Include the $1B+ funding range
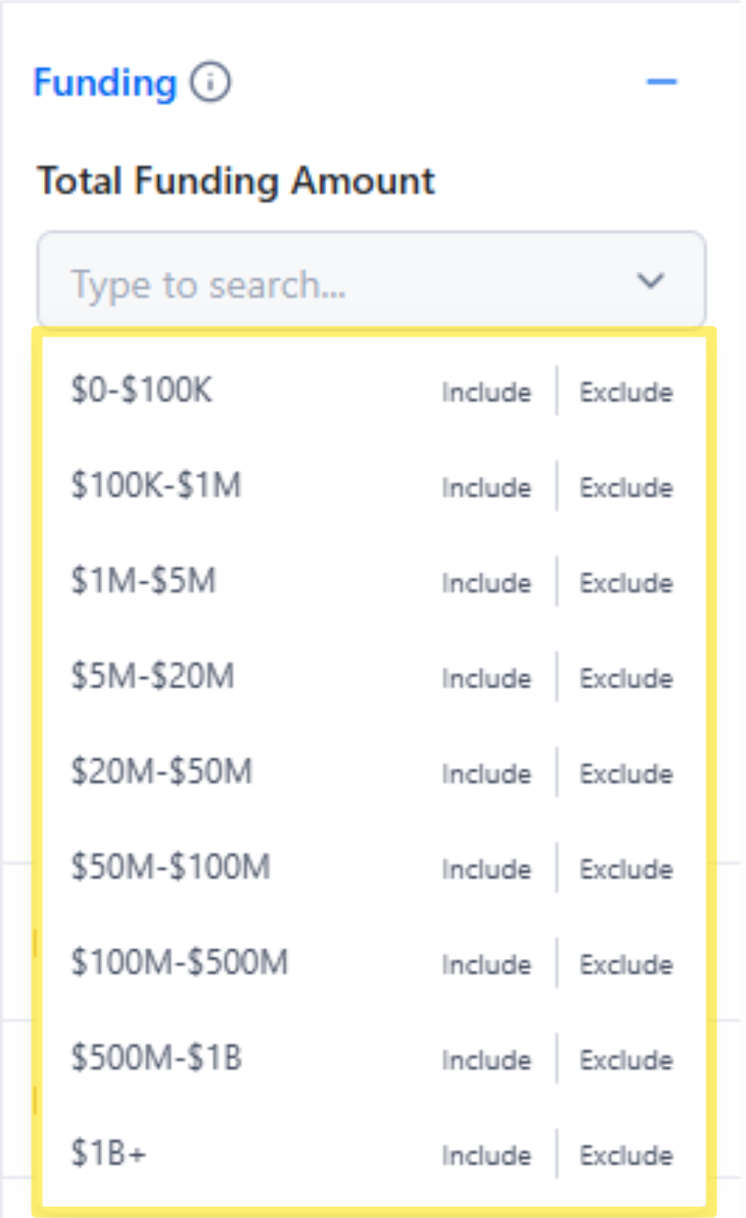The height and width of the screenshot is (1218, 746). click(x=486, y=1155)
